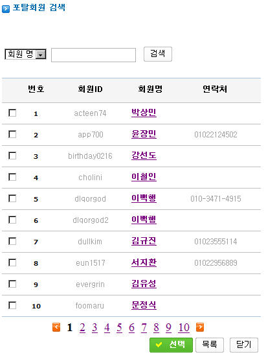Click the orange previous page arrow icon
The width and height of the screenshot is (277, 359).
(56, 327)
